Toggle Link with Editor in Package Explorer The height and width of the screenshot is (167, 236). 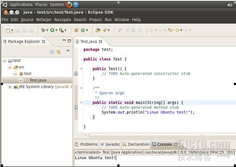[58, 52]
